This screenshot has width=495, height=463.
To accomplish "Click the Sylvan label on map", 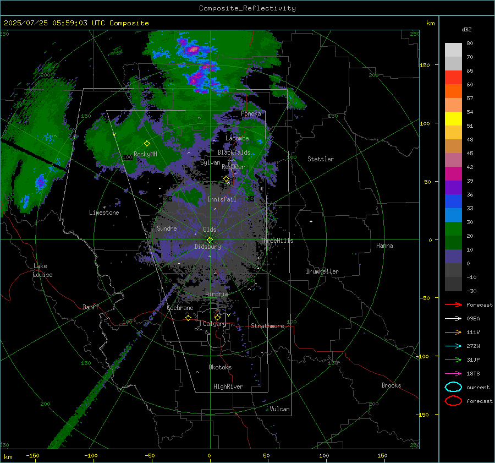I will click(x=210, y=162).
